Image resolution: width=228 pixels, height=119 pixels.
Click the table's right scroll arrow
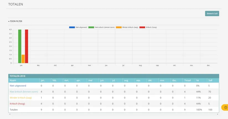[218, 114]
